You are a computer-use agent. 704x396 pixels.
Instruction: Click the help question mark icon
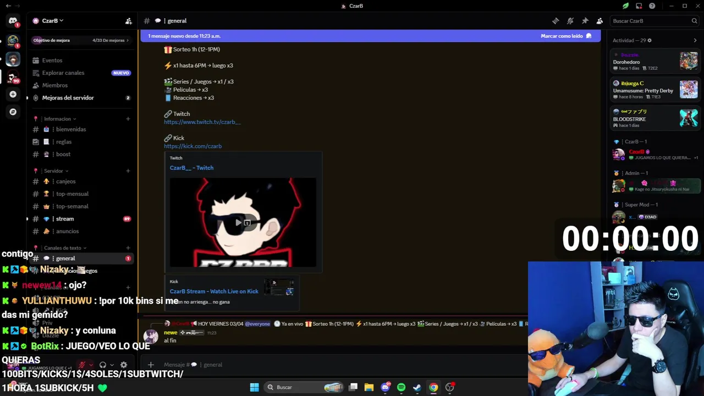coord(652,6)
